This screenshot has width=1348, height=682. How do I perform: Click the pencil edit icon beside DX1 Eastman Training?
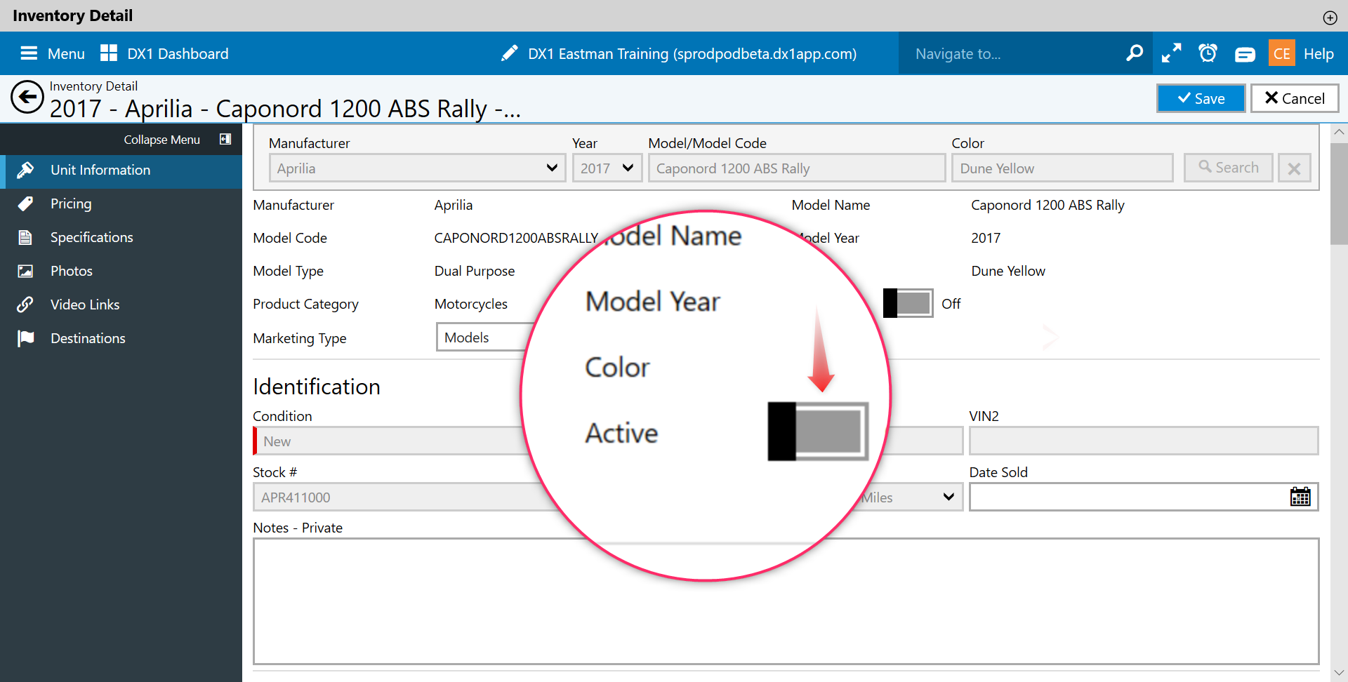[x=510, y=53]
